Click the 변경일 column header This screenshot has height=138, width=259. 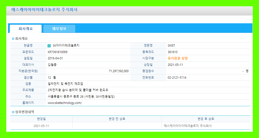point(41,119)
